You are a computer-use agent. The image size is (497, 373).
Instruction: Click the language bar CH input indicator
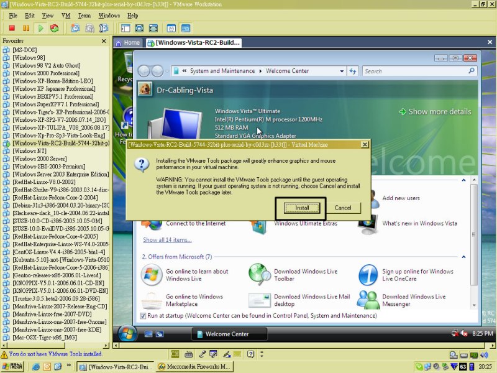[x=175, y=354]
